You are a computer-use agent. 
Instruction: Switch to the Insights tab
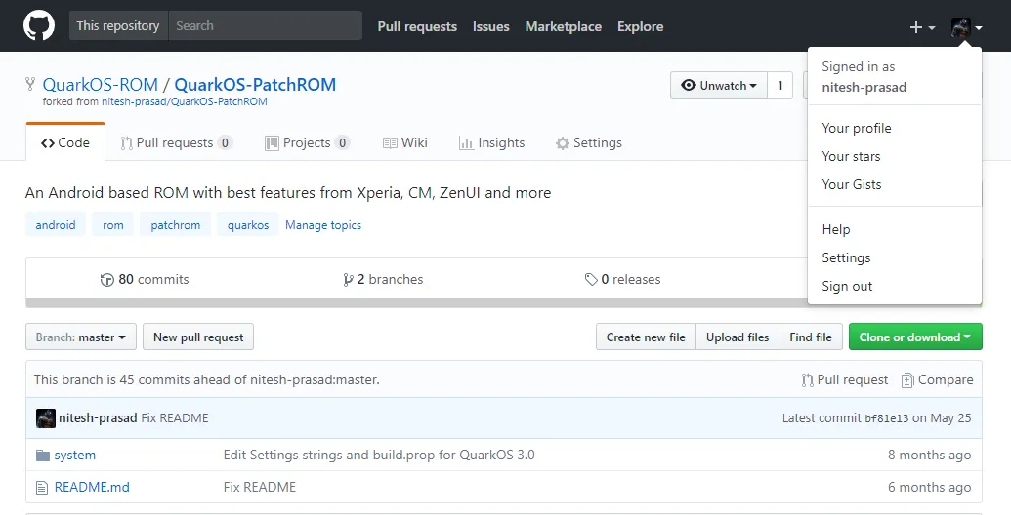491,142
